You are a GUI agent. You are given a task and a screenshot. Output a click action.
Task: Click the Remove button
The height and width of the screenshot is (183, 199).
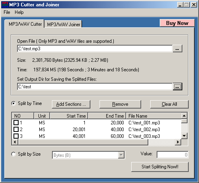(x=120, y=104)
